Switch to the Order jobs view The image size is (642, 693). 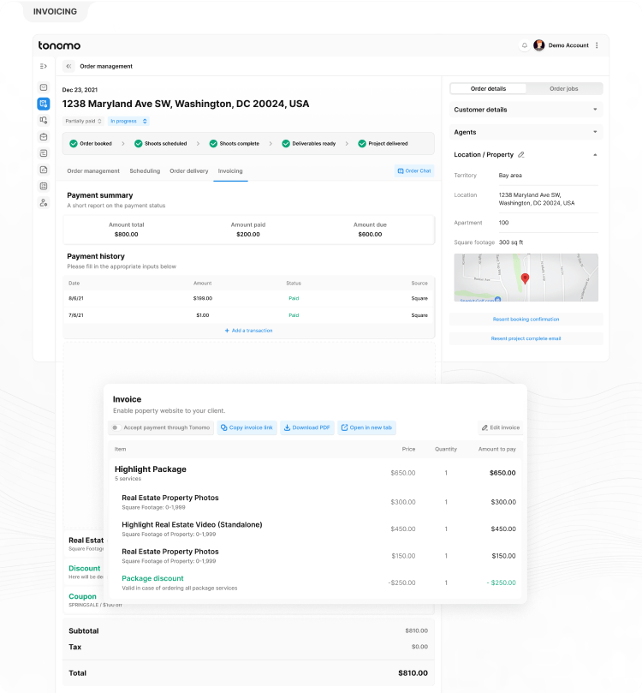click(x=564, y=88)
